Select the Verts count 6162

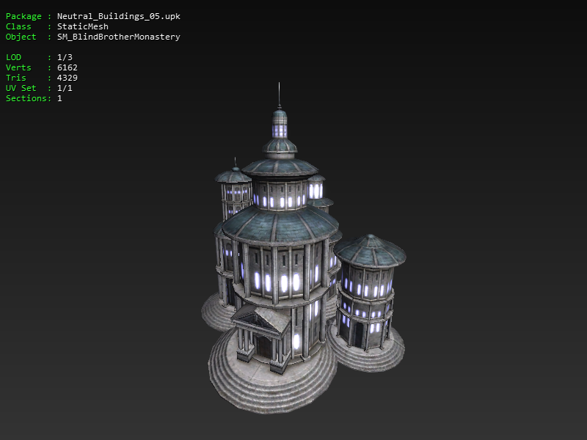click(x=68, y=67)
